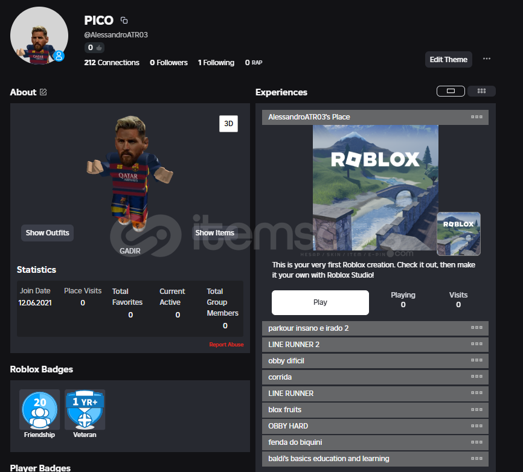
Task: Click the Veteran badge icon
Action: click(x=85, y=410)
